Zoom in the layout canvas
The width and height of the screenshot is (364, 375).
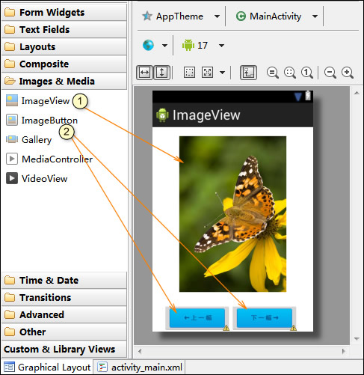pyautogui.click(x=348, y=73)
